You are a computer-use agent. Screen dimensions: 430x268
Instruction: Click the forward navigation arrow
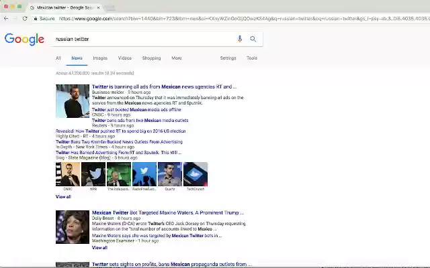(15, 19)
